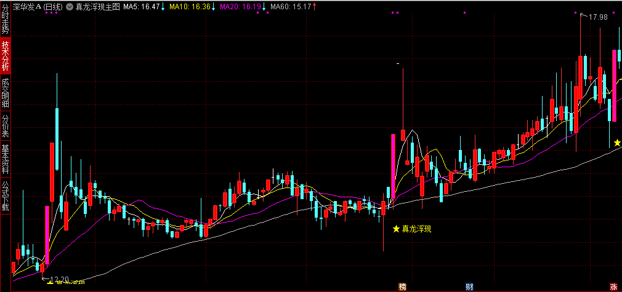Screen dimensions: 622x292
Task: Click the cyan down arrow after MA5 value
Action: click(x=163, y=7)
